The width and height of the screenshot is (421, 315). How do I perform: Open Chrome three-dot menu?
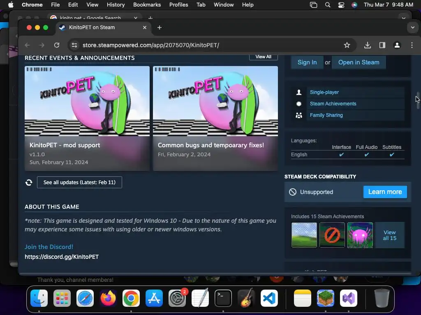click(412, 45)
